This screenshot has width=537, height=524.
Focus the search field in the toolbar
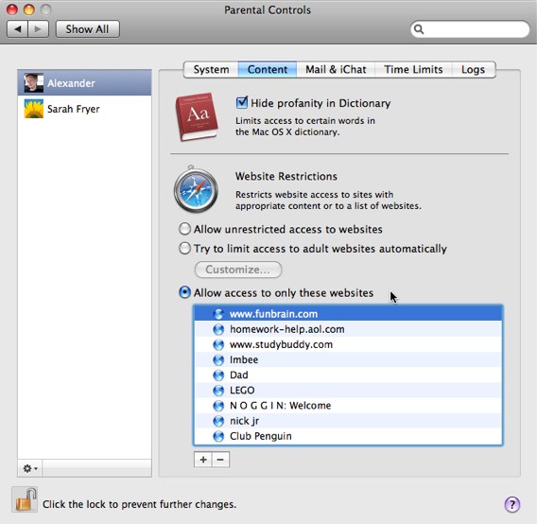point(470,29)
